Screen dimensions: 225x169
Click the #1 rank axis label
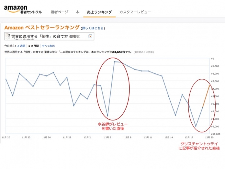[212, 59]
